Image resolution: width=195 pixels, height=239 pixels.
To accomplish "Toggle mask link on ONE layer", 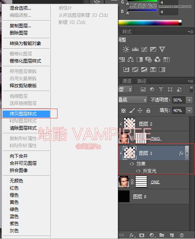I will click(132, 182).
